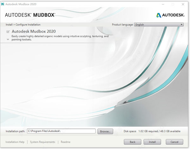The height and width of the screenshot is (149, 190).
Task: Minimize the Mudbox installer window
Action: pos(163,4)
